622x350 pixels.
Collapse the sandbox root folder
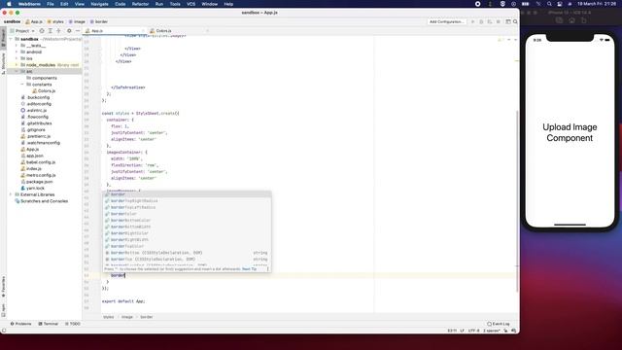(11, 39)
